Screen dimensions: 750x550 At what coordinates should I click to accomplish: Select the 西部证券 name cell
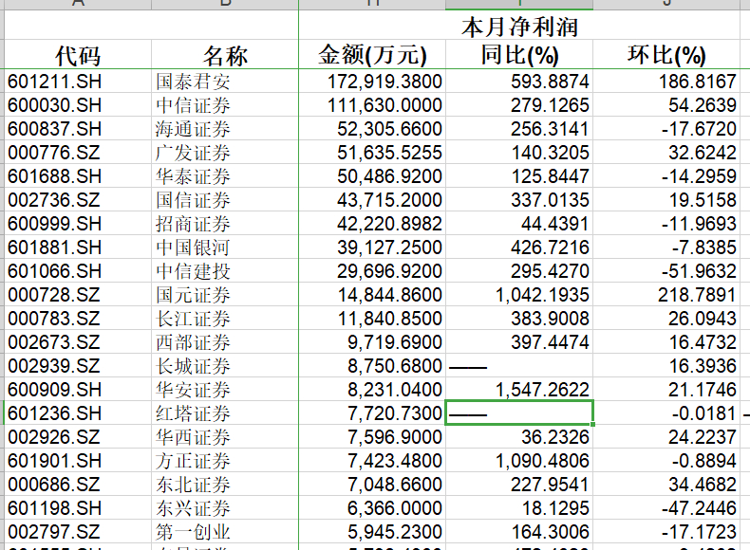click(x=225, y=342)
